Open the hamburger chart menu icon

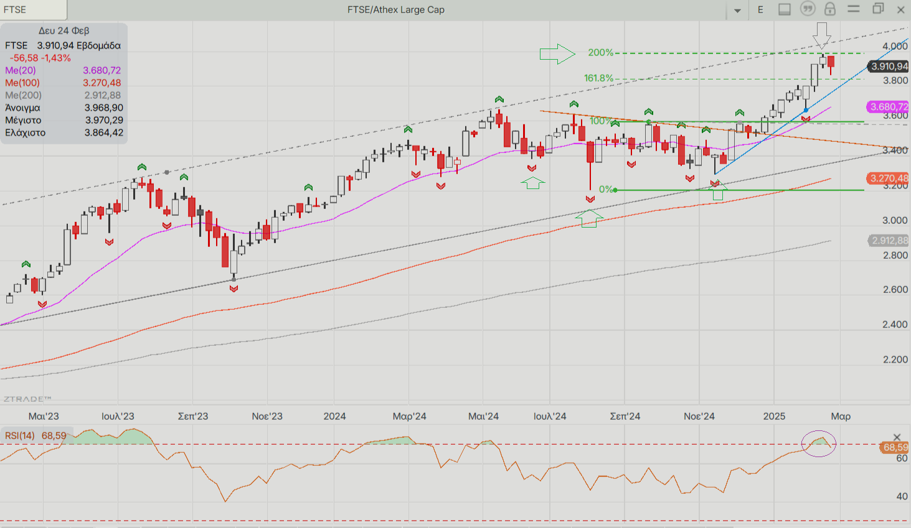point(854,9)
